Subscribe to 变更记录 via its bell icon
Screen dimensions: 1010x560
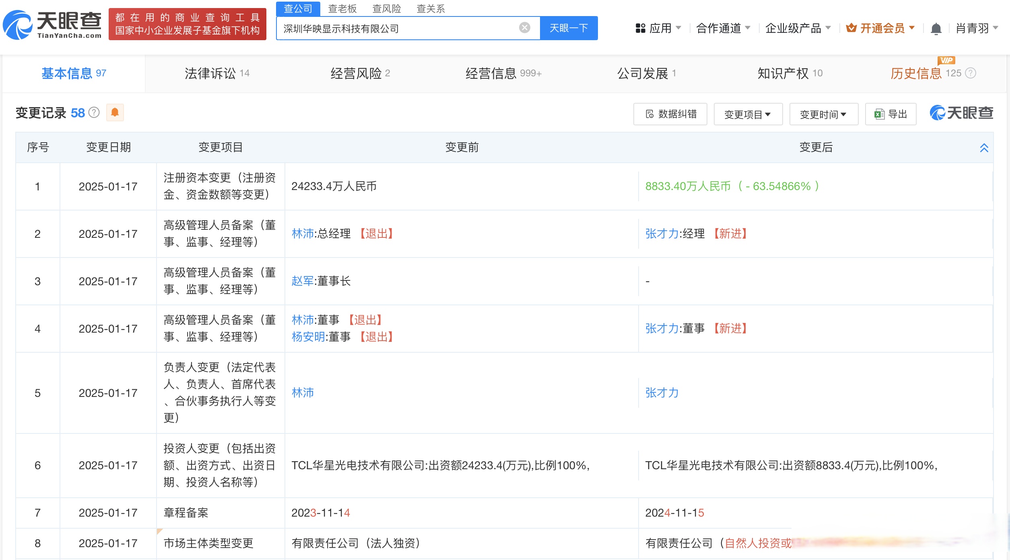(115, 113)
